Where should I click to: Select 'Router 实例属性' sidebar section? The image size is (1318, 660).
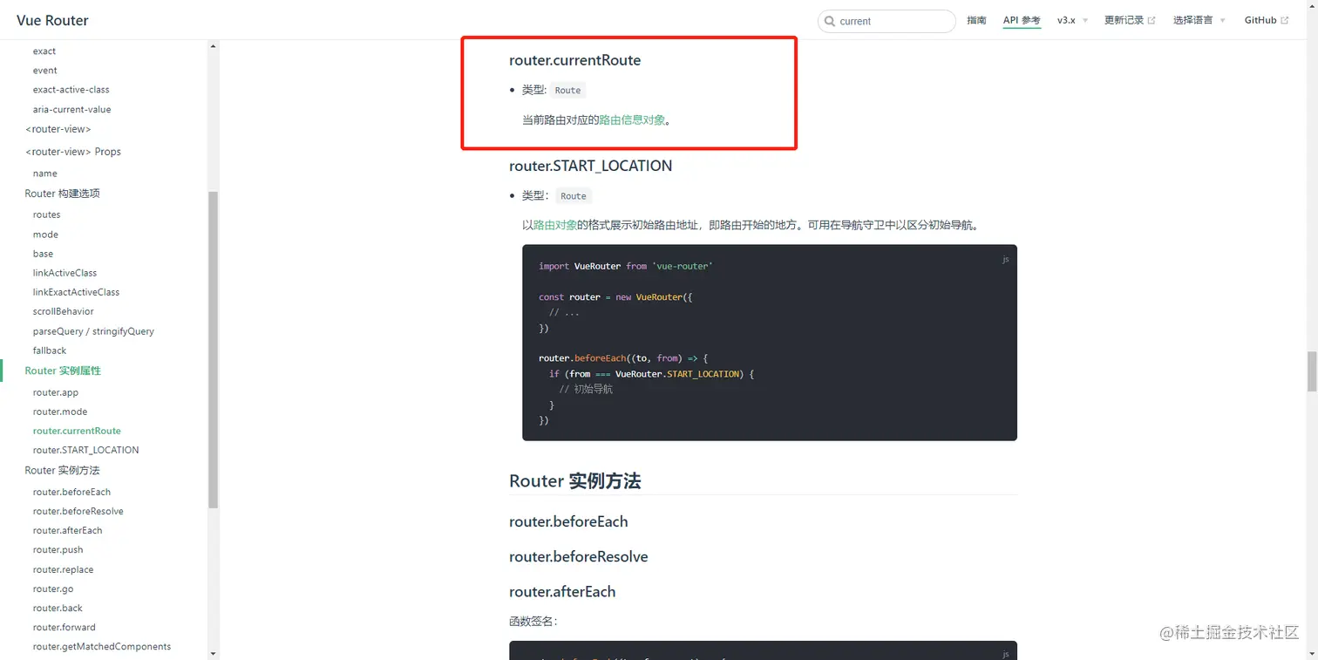63,371
